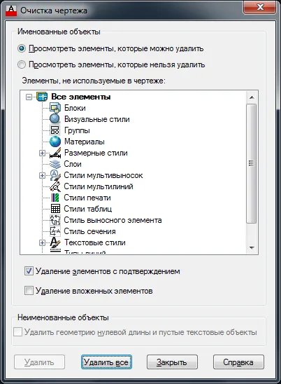Enable Удаление вложенных элементов checkbox

pyautogui.click(x=29, y=291)
